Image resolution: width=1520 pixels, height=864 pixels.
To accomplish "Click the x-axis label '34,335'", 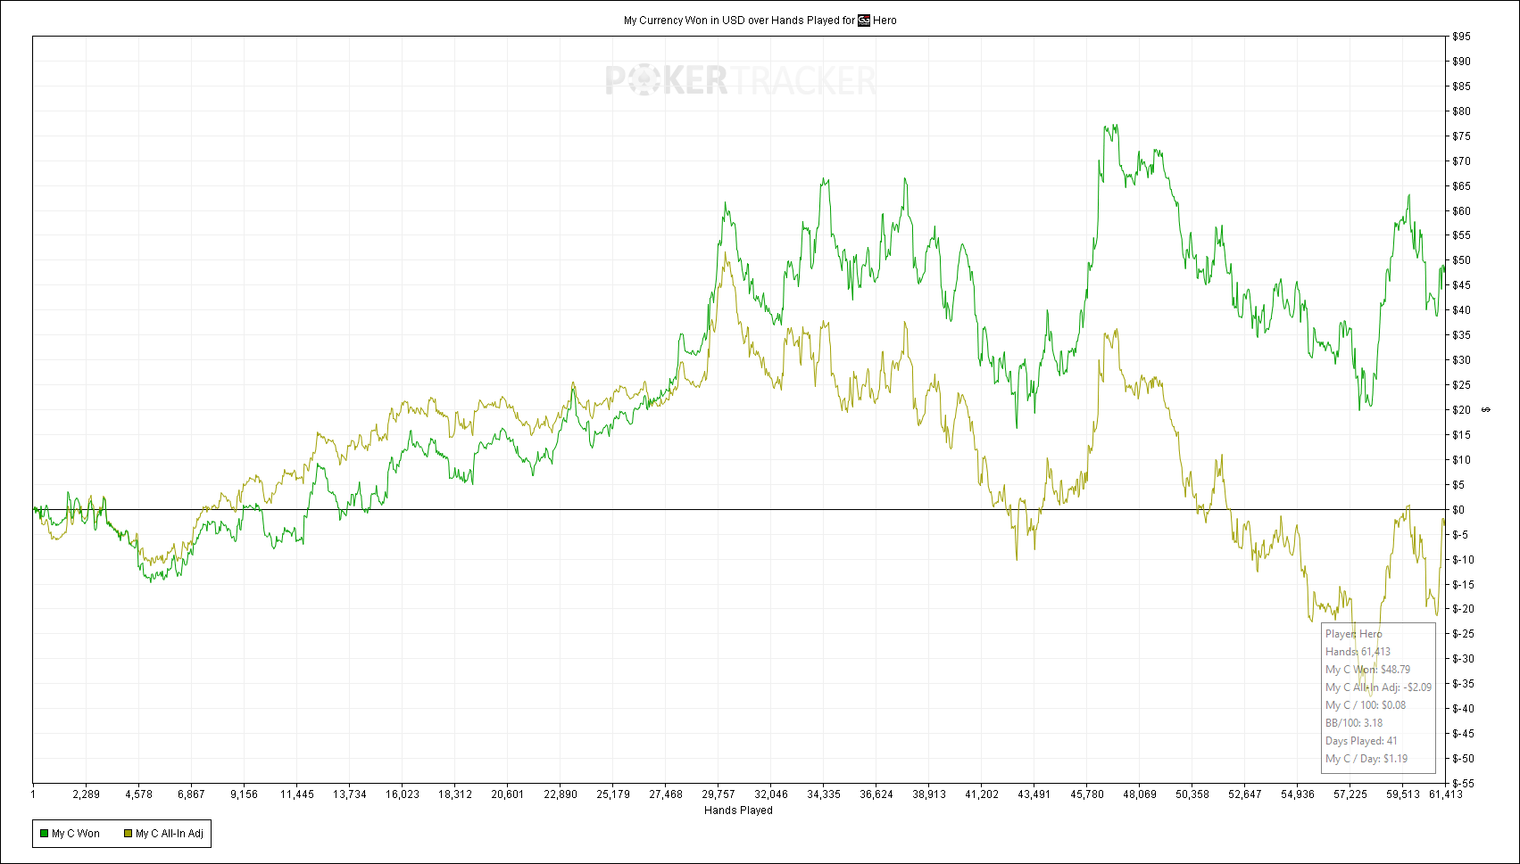I will pyautogui.click(x=823, y=794).
